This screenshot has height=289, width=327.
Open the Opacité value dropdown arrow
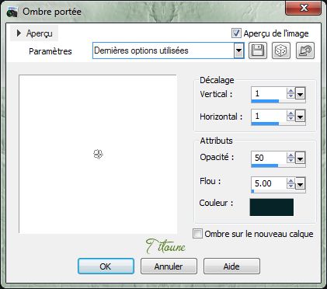[300, 158]
